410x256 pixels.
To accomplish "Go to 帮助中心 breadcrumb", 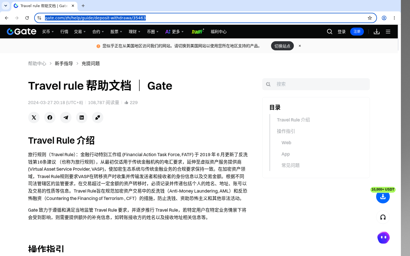I will click(x=37, y=63).
